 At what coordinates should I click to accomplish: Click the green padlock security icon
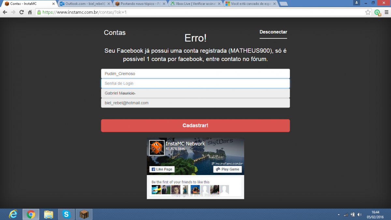click(39, 12)
